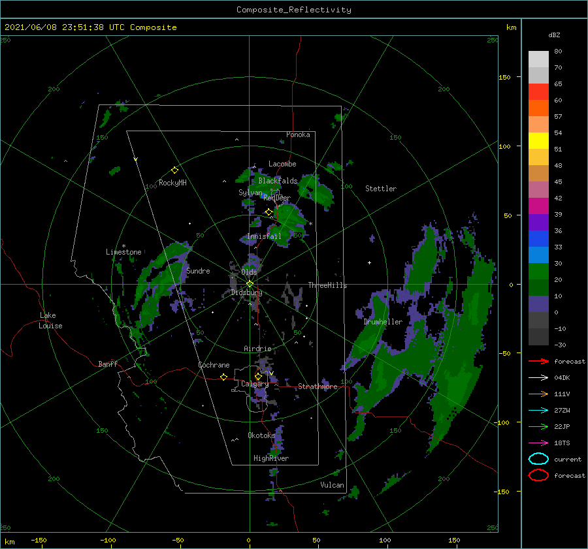Click the 'Okotoks' city label
The width and height of the screenshot is (588, 549).
coord(261,435)
